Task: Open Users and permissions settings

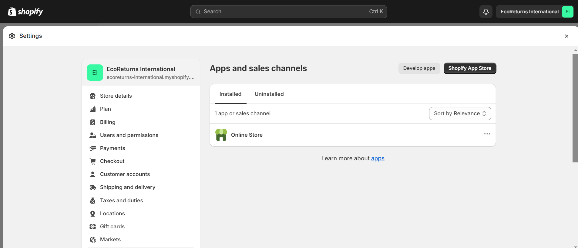Action: [129, 135]
